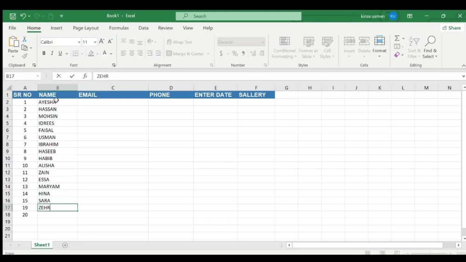Expand the Name Box dropdown arrow
The height and width of the screenshot is (262, 466).
coord(37,76)
